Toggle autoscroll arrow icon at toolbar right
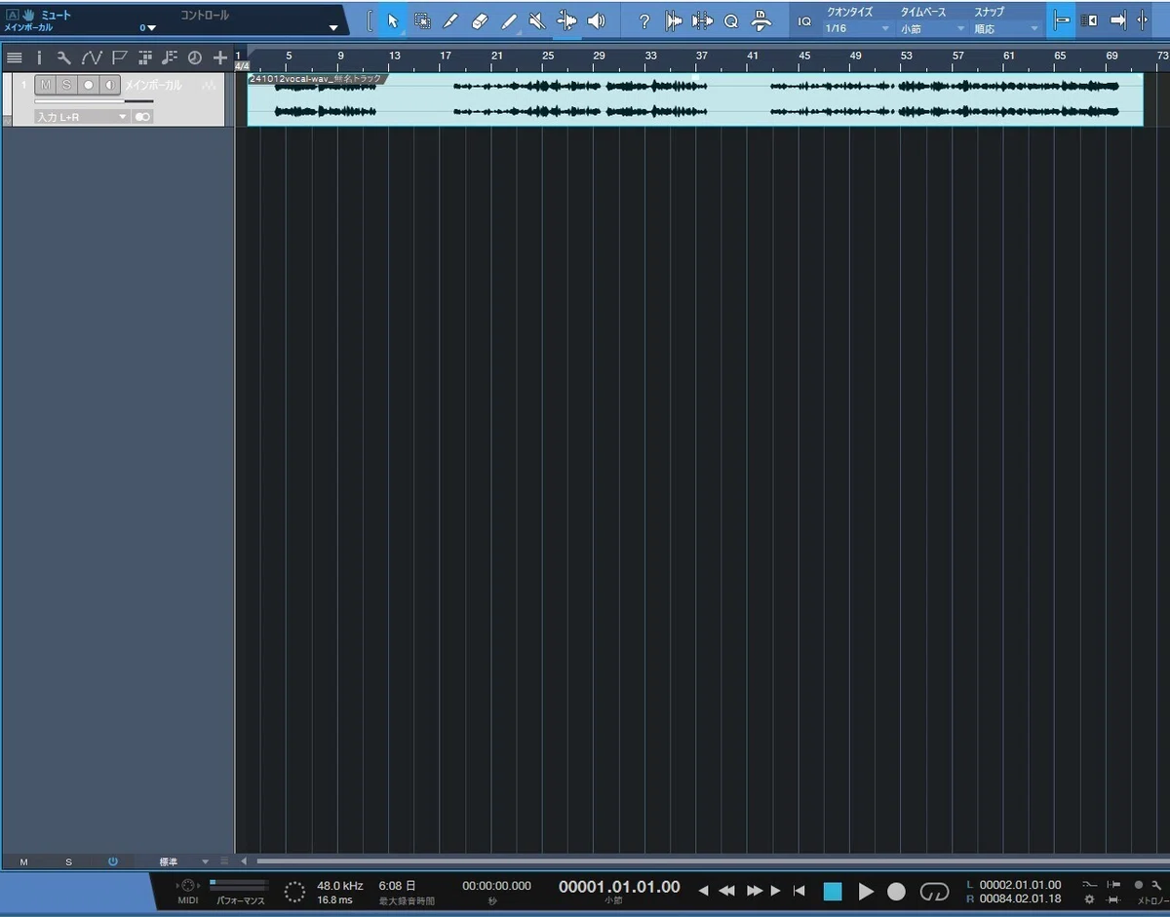Image resolution: width=1170 pixels, height=917 pixels. pos(1118,20)
